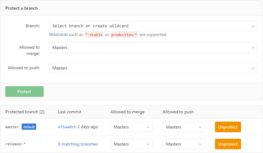Unprotect the release-* wildcard branch

point(228,144)
